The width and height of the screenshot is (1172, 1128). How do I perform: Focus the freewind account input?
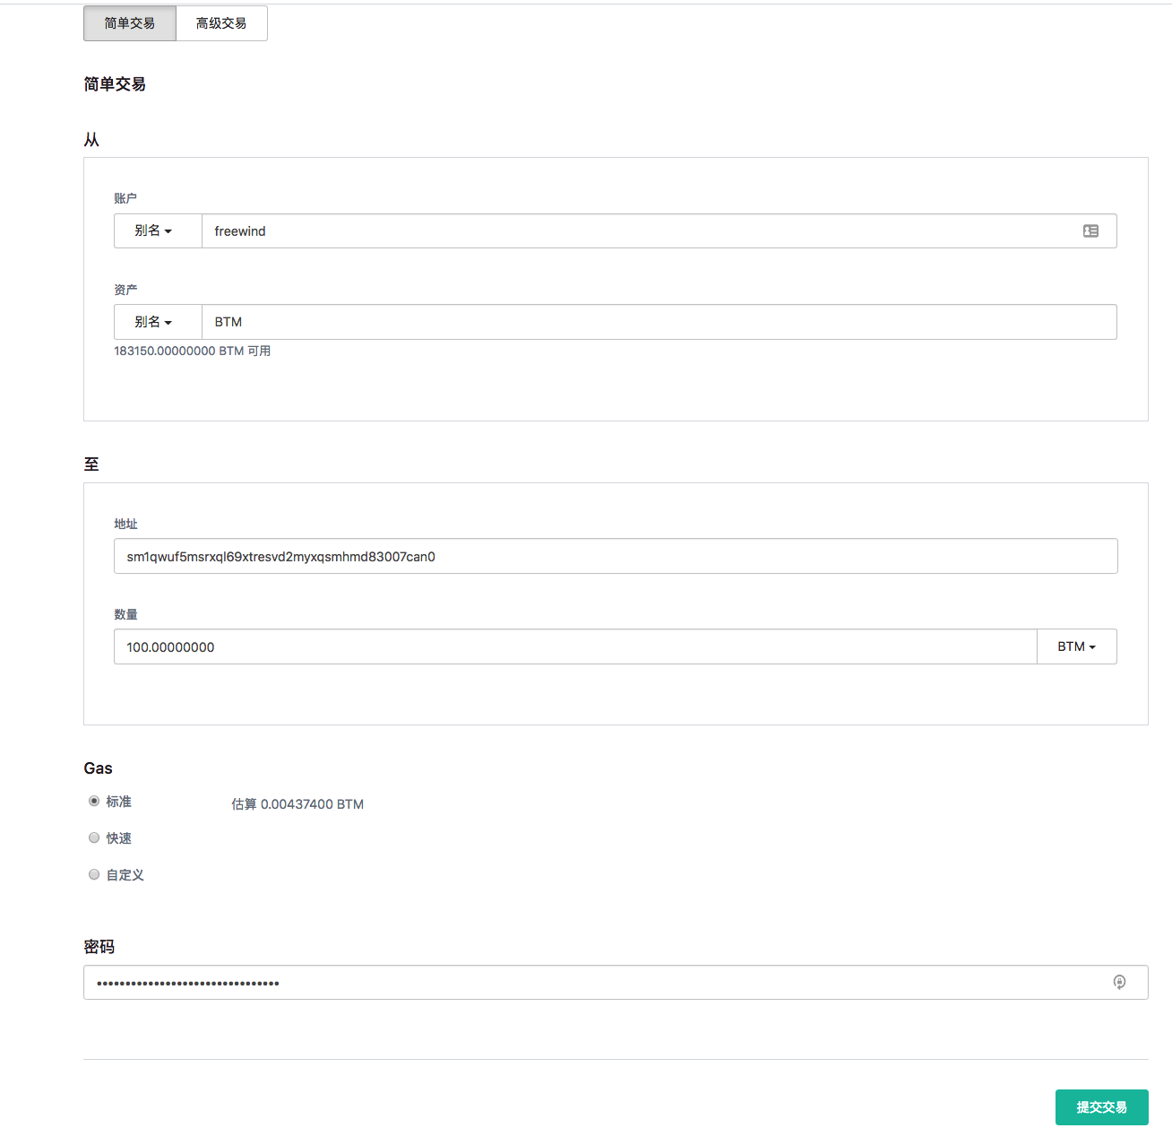point(538,230)
